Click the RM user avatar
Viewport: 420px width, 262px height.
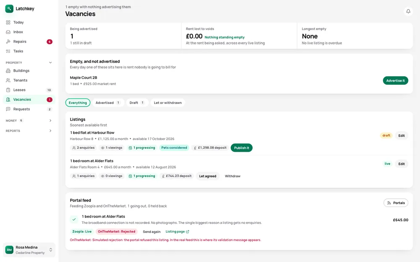(x=9, y=250)
